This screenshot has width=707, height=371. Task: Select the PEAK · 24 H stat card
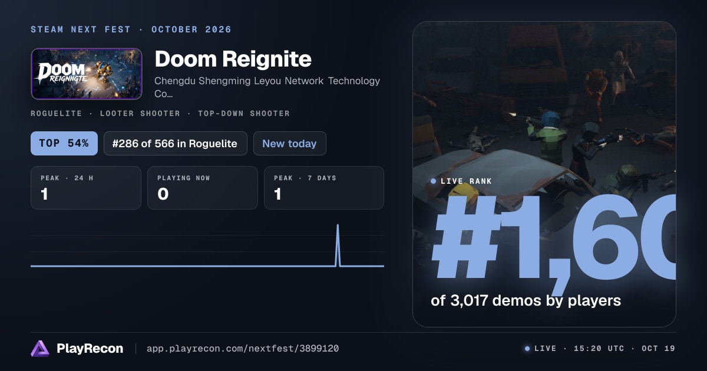(86, 188)
